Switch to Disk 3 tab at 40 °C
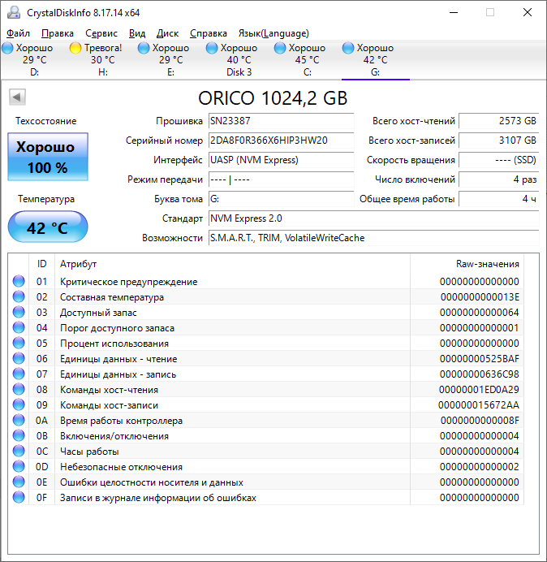 (239, 60)
